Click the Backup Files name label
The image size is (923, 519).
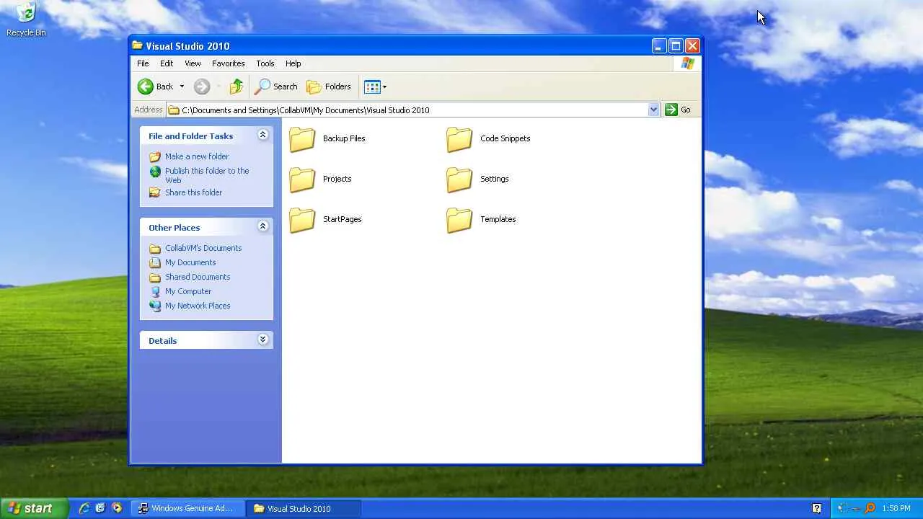(x=344, y=138)
